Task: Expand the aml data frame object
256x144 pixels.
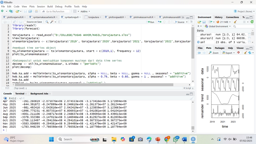Action: coord(198,42)
